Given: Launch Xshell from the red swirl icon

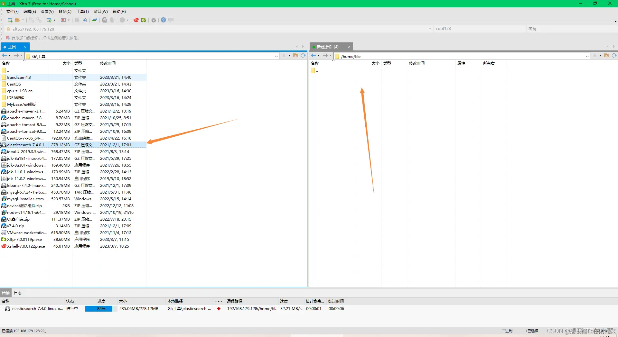Looking at the screenshot, I should point(136,20).
